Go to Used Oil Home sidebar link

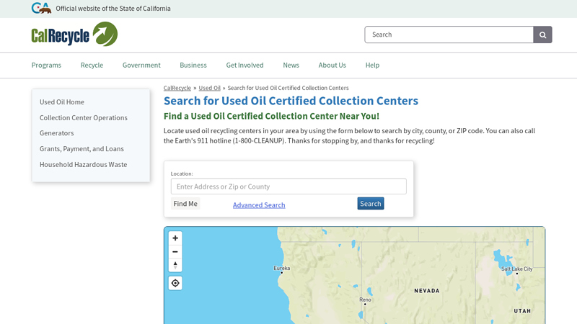tap(62, 102)
